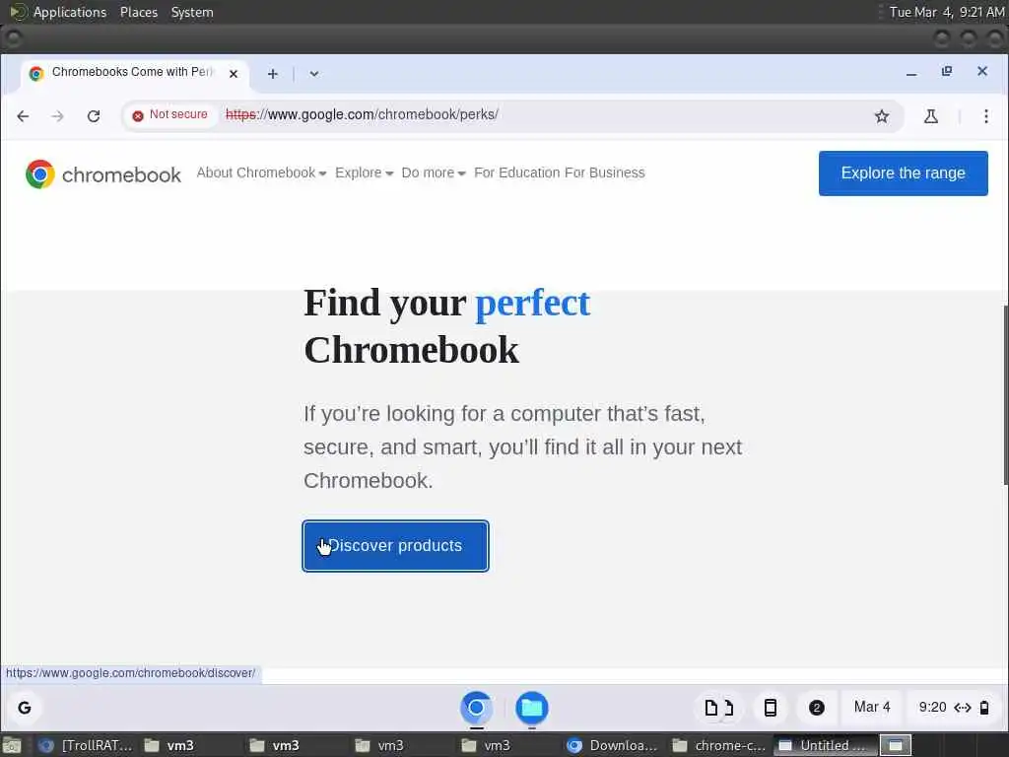Open the Chrome three-dot menu
The width and height of the screenshot is (1009, 757).
point(985,116)
